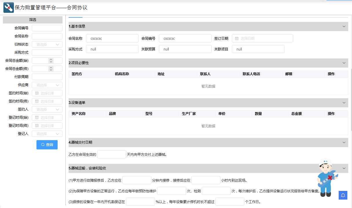Image resolution: width=352 pixels, height=208 pixels.
Task: Click the filter 采购方式 input field
Action: (x=47, y=53)
